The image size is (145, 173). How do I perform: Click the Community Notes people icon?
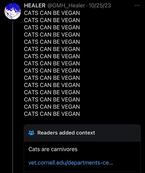[x=31, y=133]
